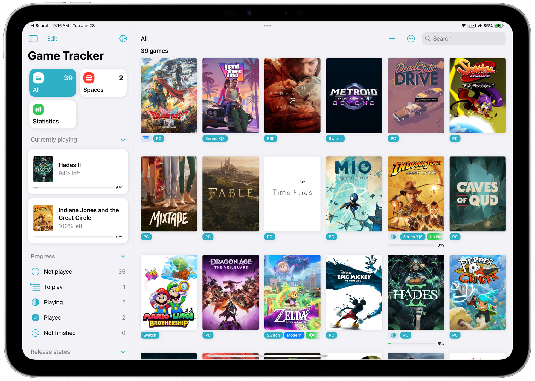Open Dragon Age The Veilguard cover
This screenshot has width=535, height=381.
point(231,292)
